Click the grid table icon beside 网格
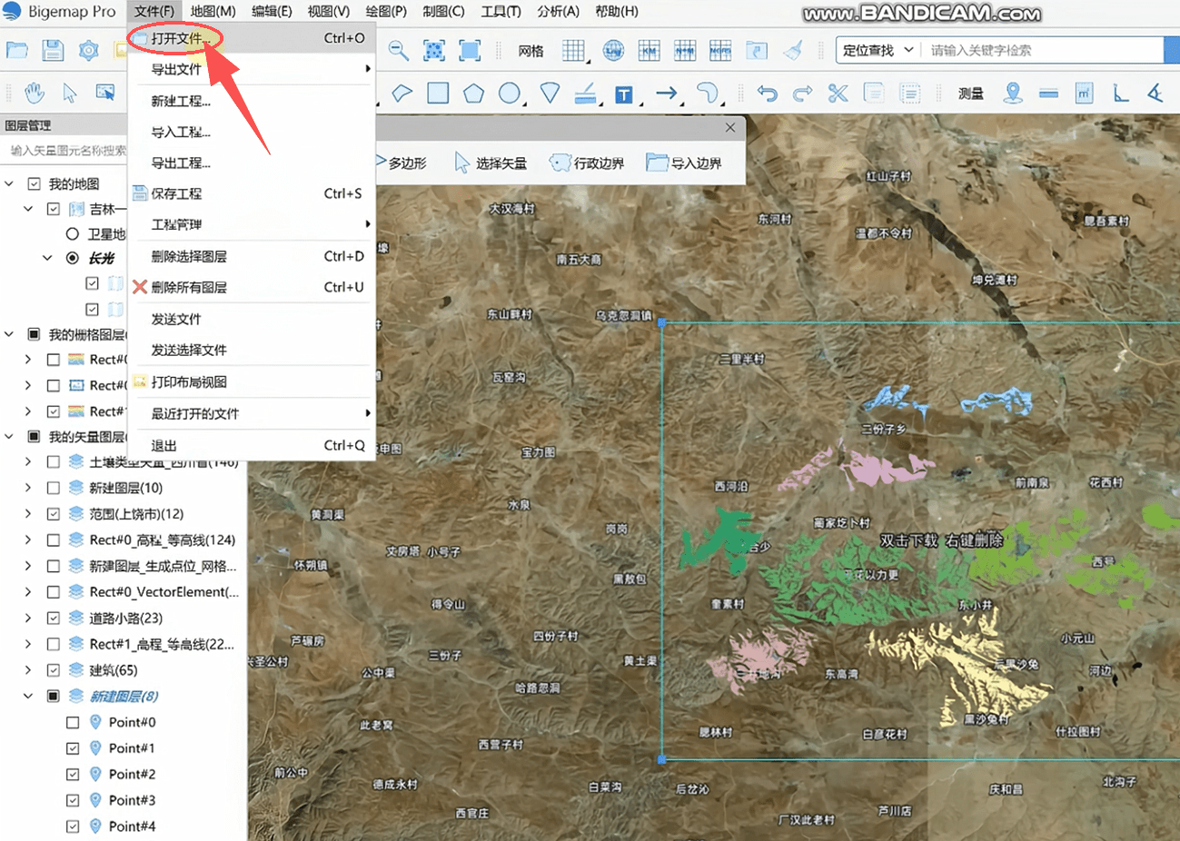The image size is (1180, 841). (573, 51)
